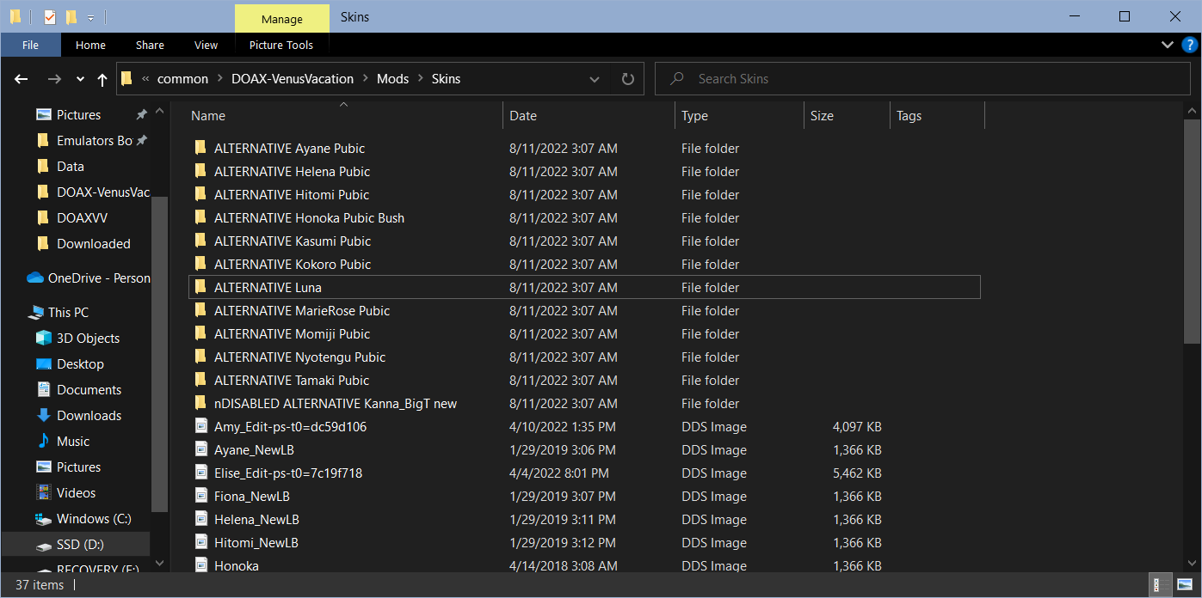The height and width of the screenshot is (598, 1202).
Task: Click the Amy_Edit-ps-t0=dc59d106 file icon
Action: tap(201, 427)
